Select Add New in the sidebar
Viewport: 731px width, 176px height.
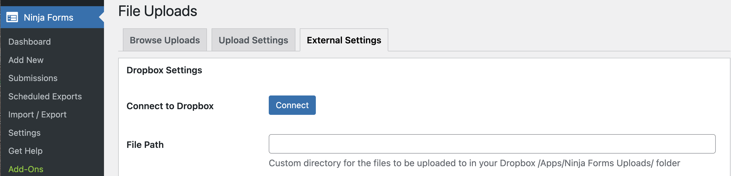[x=26, y=60]
